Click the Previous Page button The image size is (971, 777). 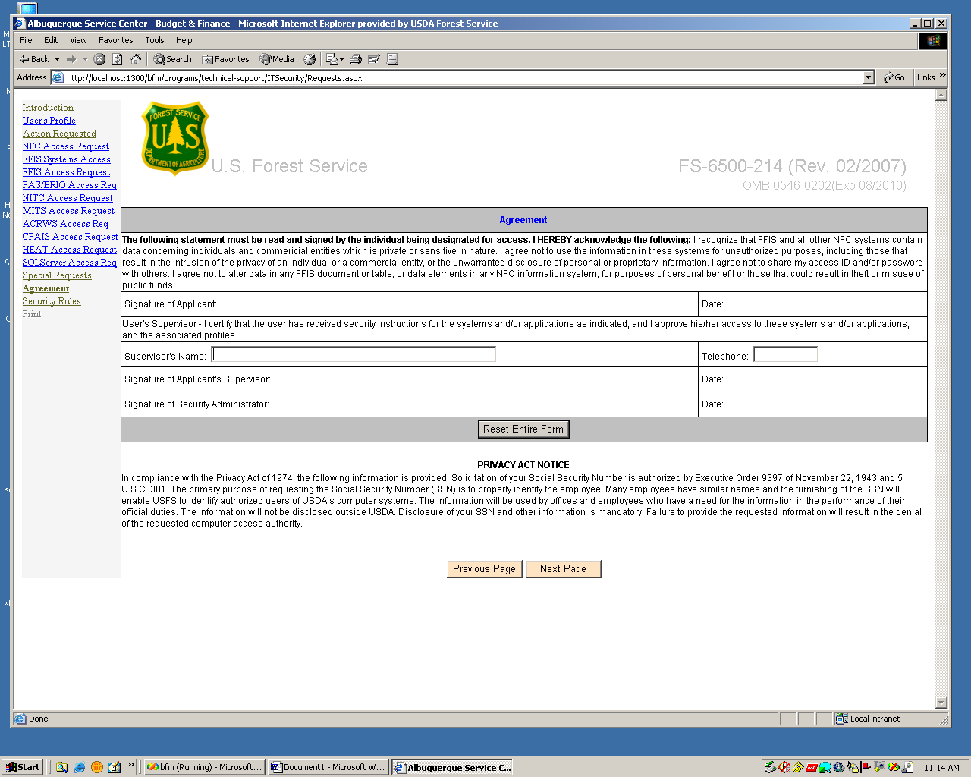coord(484,569)
